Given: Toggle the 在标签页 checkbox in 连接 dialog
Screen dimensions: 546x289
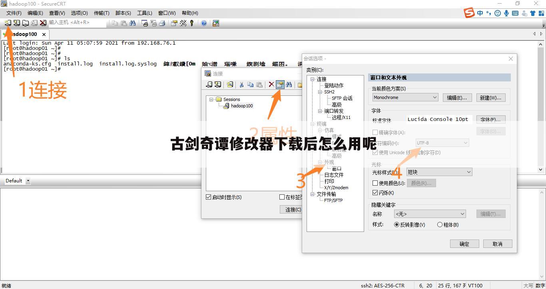Looking at the screenshot, I should click(282, 197).
